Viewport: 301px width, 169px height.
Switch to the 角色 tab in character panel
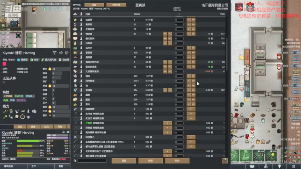coord(60,127)
